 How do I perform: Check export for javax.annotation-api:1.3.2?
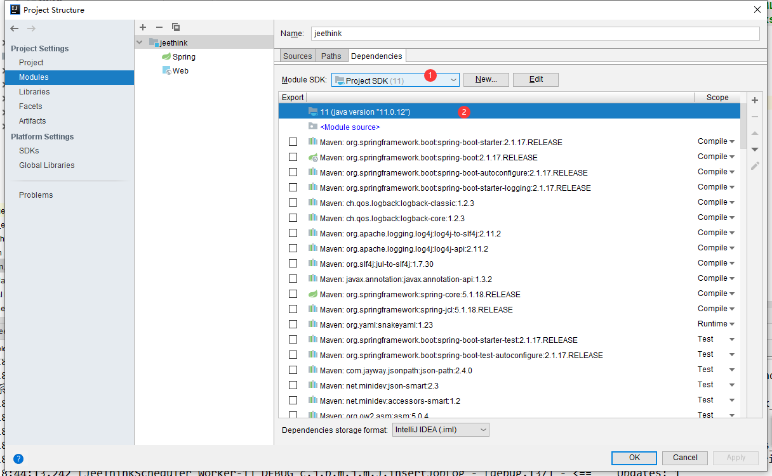(x=293, y=278)
